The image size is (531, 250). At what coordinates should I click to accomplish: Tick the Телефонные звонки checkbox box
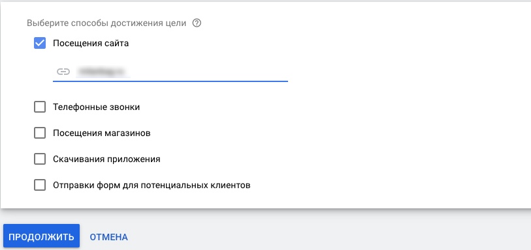point(40,107)
